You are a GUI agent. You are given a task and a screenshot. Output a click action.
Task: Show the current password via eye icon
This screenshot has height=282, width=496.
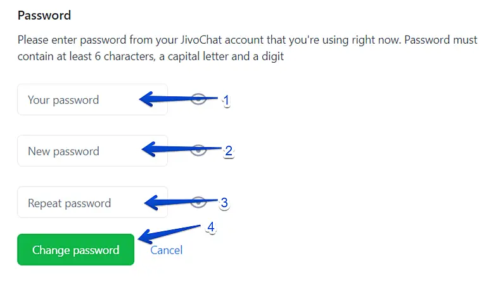pyautogui.click(x=199, y=99)
